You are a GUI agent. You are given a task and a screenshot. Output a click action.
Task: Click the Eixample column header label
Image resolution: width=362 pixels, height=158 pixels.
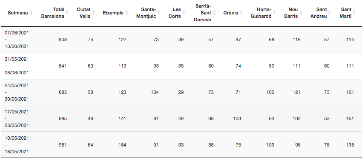[113, 13]
